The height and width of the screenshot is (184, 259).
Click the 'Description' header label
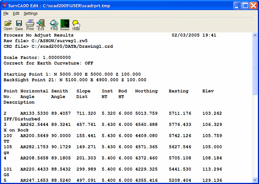19,102
